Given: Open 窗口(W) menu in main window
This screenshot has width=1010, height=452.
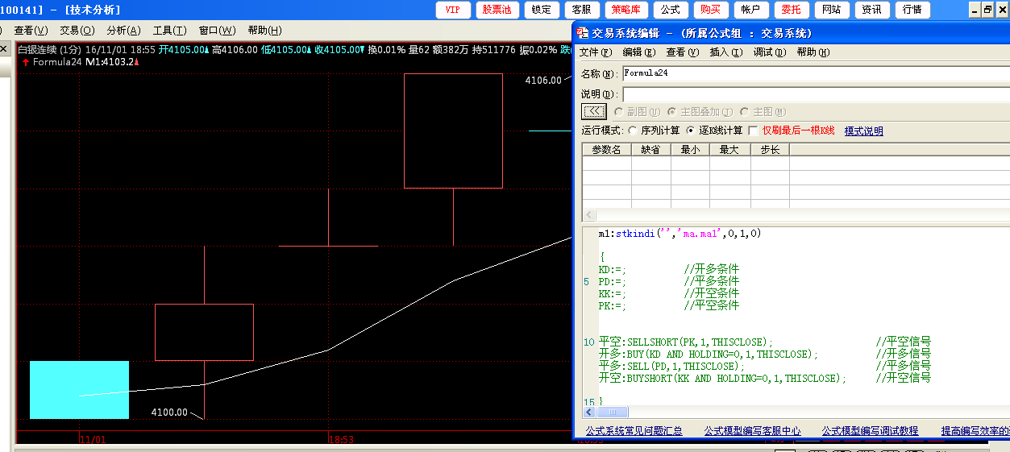Looking at the screenshot, I should tap(217, 31).
